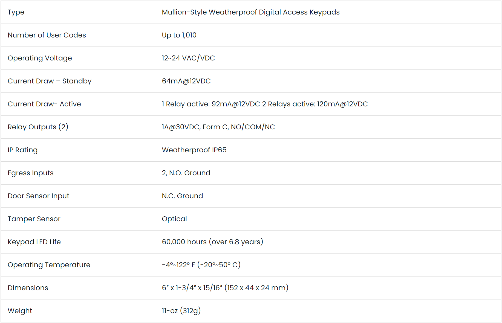Viewport: 502px width, 323px height.
Task: Click the "Up to 1,010" value
Action: tap(179, 35)
